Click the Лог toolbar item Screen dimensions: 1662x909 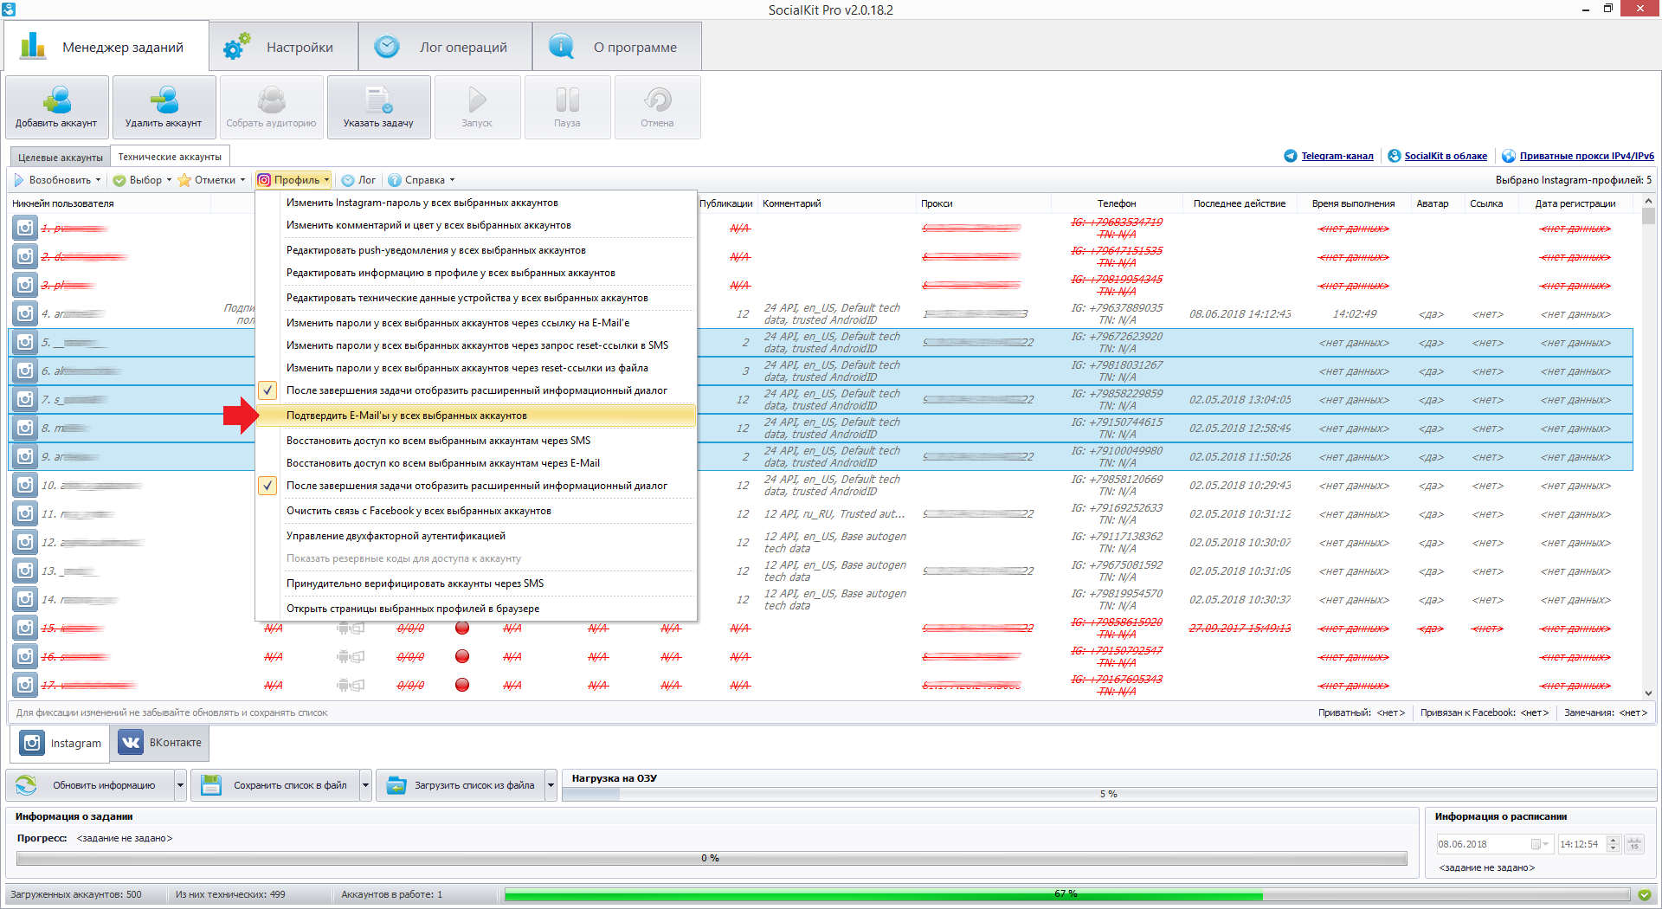358,180
